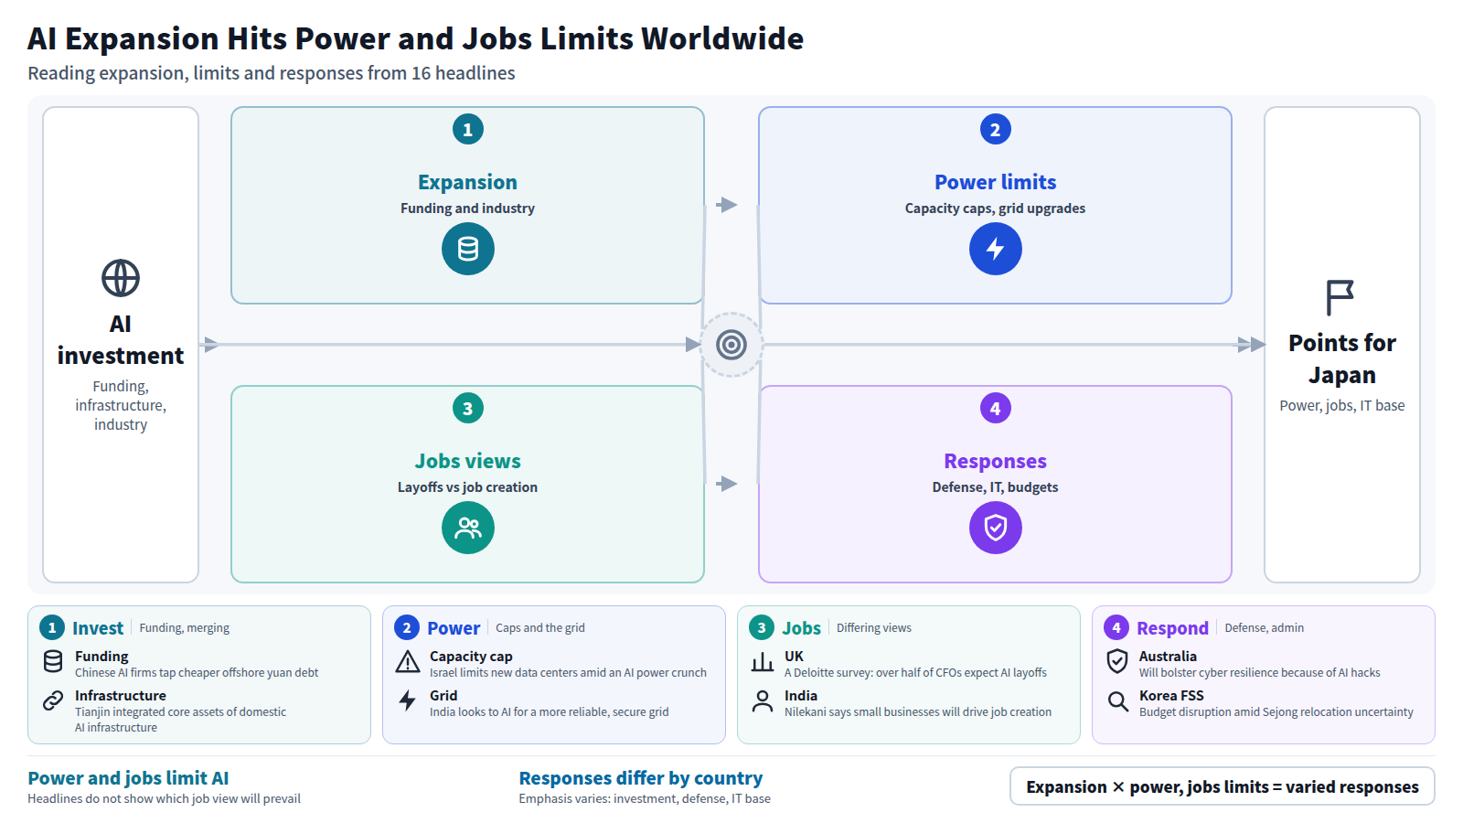
Task: Click the number 1 badge above Expansion
Action: pos(468,129)
